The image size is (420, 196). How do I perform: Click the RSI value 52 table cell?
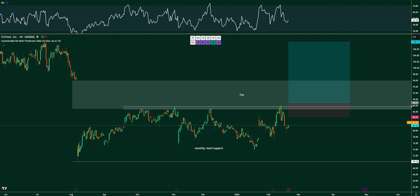213,42
